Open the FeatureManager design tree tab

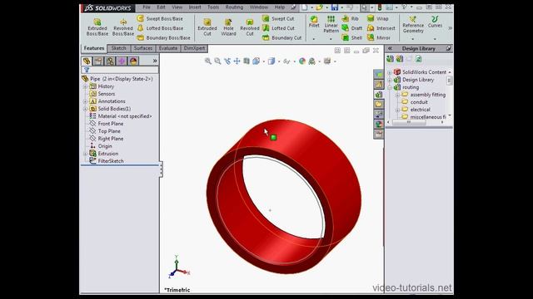tap(87, 61)
